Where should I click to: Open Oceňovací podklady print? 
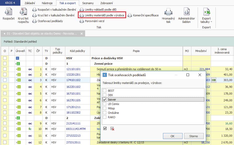(x=48, y=21)
